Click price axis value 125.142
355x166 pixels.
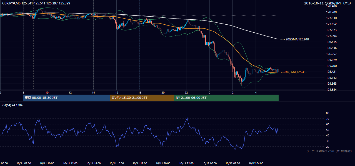331,78
